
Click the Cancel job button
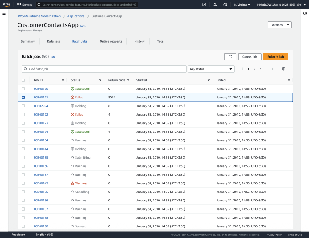[250, 57]
